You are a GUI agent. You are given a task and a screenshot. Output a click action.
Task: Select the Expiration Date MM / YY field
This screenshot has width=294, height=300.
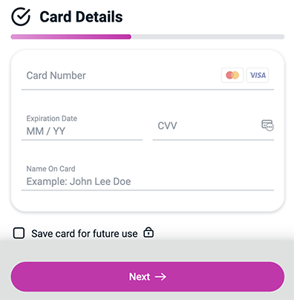tap(82, 127)
